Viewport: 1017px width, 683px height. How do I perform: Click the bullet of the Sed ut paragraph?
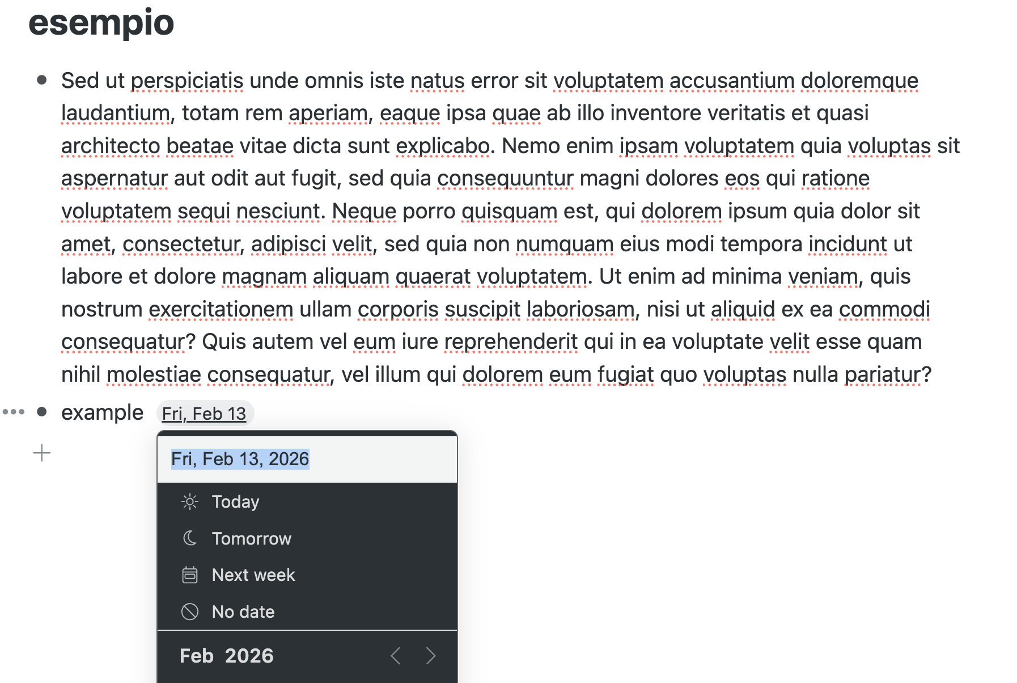click(41, 80)
